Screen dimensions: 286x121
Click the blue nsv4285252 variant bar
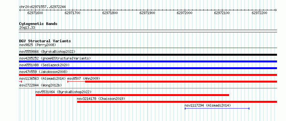[x=148, y=61]
